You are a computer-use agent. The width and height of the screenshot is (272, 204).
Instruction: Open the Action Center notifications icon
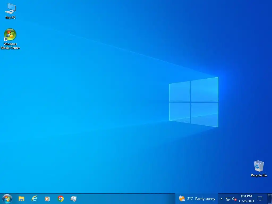click(x=260, y=199)
